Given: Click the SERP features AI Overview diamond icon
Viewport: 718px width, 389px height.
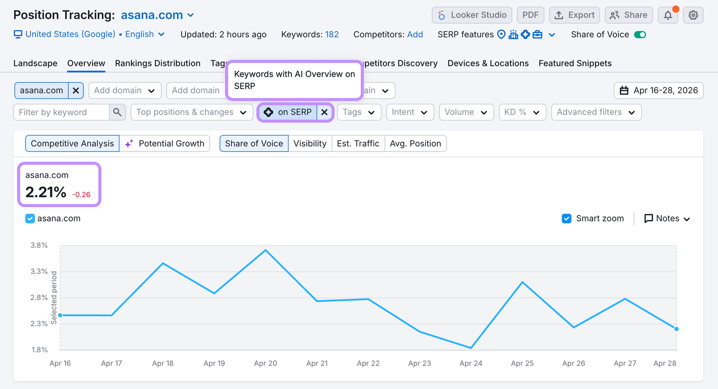Looking at the screenshot, I should [525, 35].
